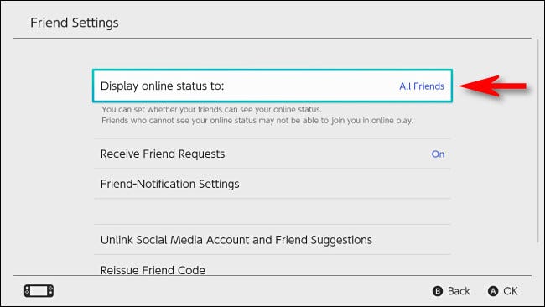Click the empty spacer row below Friend-Notification Settings
Image resolution: width=545 pixels, height=307 pixels.
[272, 211]
